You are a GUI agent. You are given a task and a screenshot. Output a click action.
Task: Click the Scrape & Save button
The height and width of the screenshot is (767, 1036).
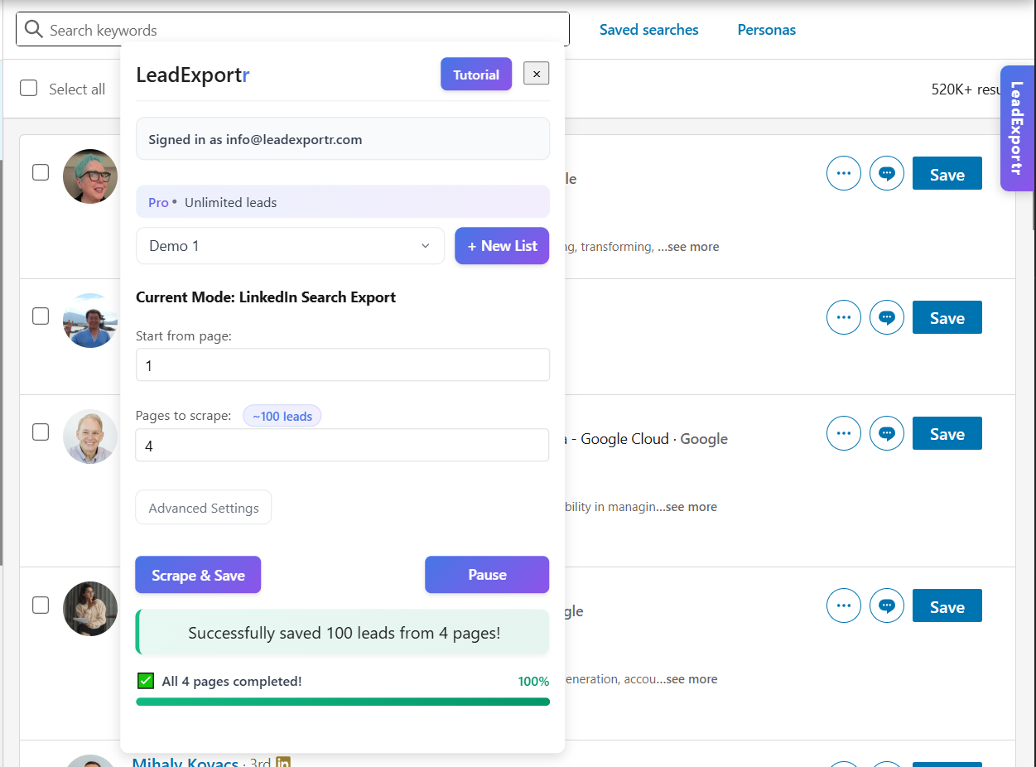(x=198, y=575)
